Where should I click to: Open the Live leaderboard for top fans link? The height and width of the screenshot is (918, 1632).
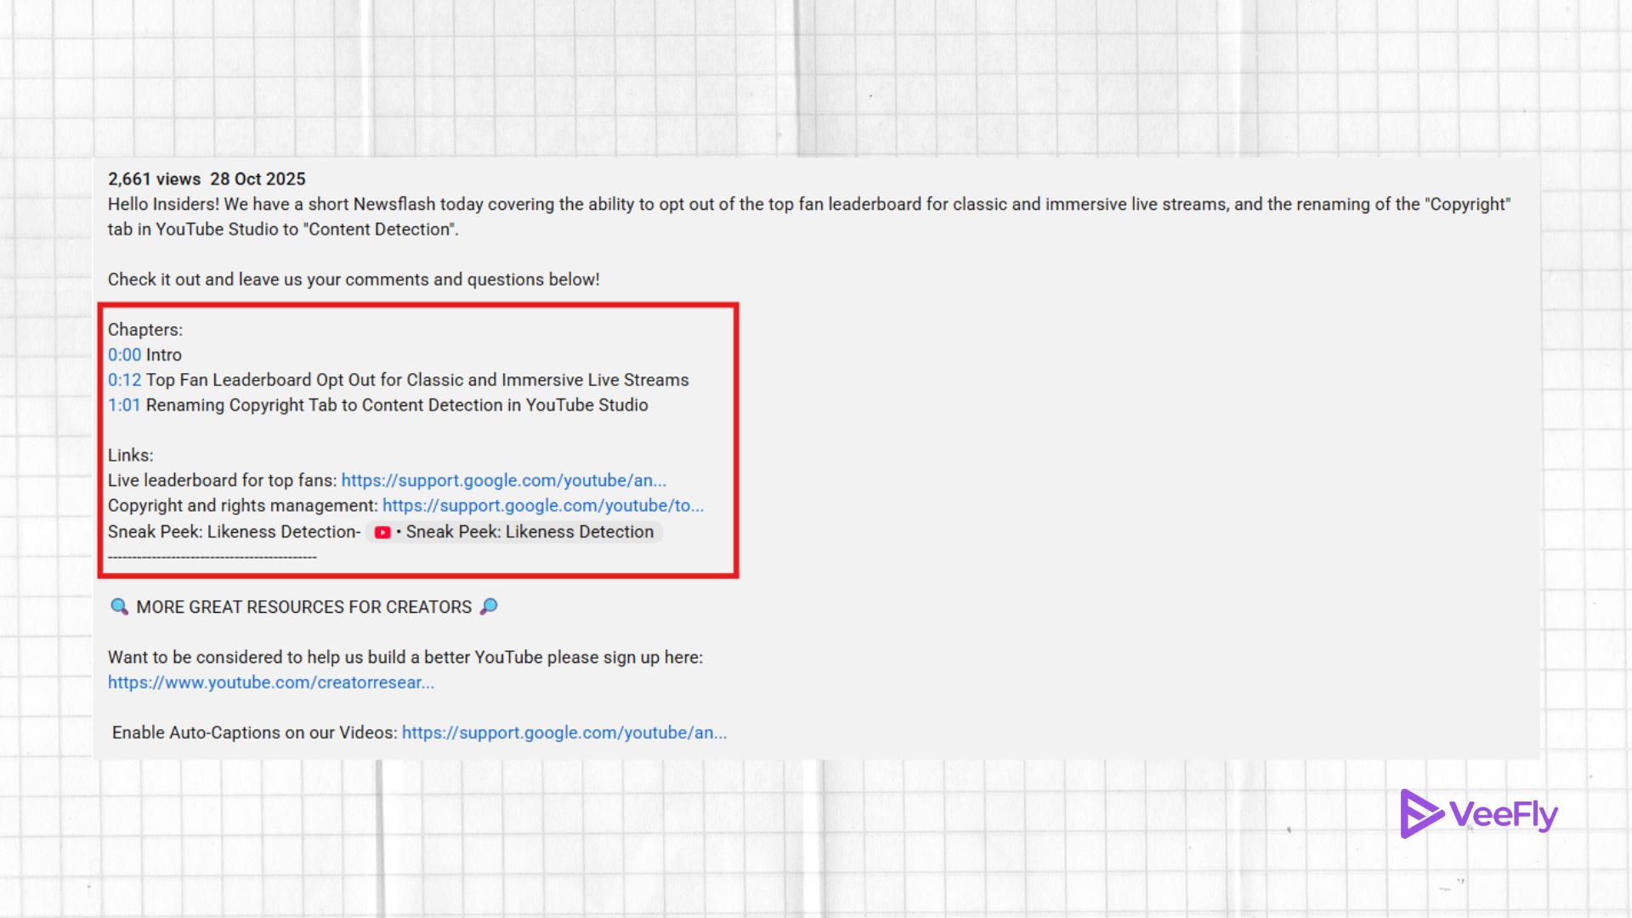503,480
